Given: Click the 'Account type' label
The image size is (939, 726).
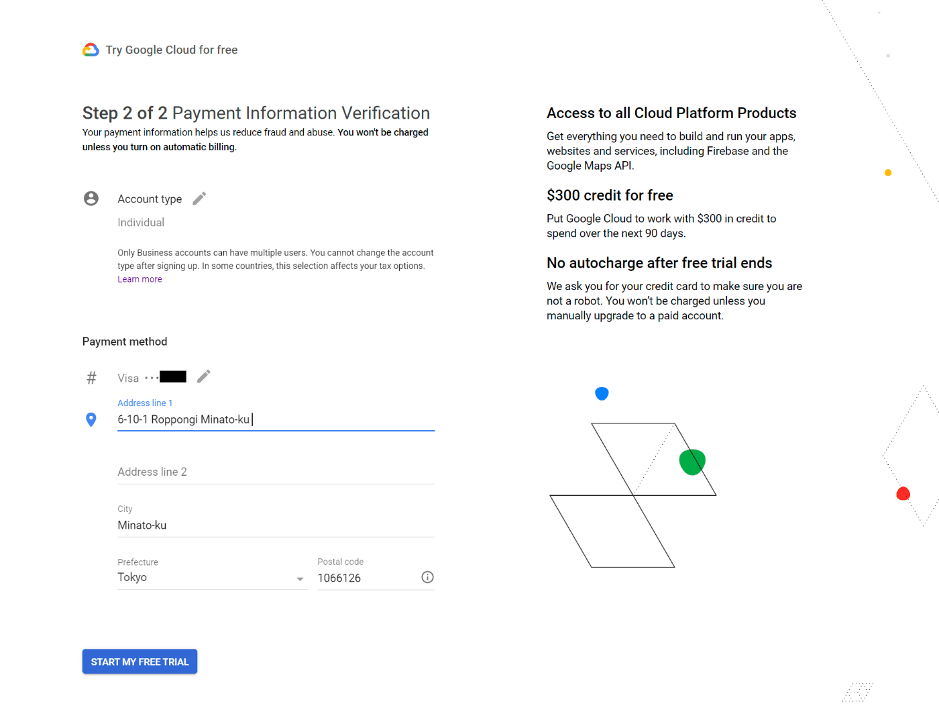Looking at the screenshot, I should 150,199.
